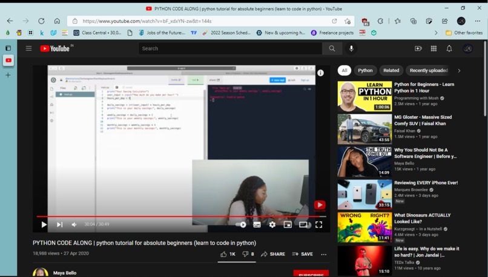Open Maya Bello channel name
The height and width of the screenshot is (277, 488).
pyautogui.click(x=65, y=273)
